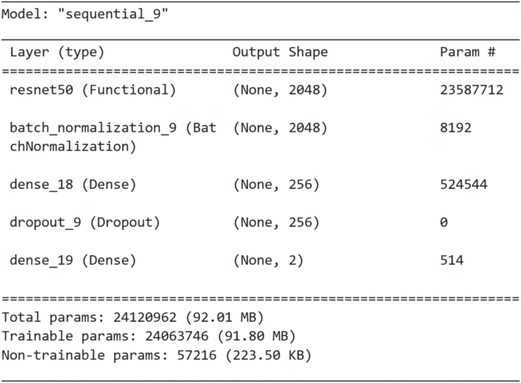
Task: Select the dropout_9 (Dropout) layer name
Action: coord(85,222)
